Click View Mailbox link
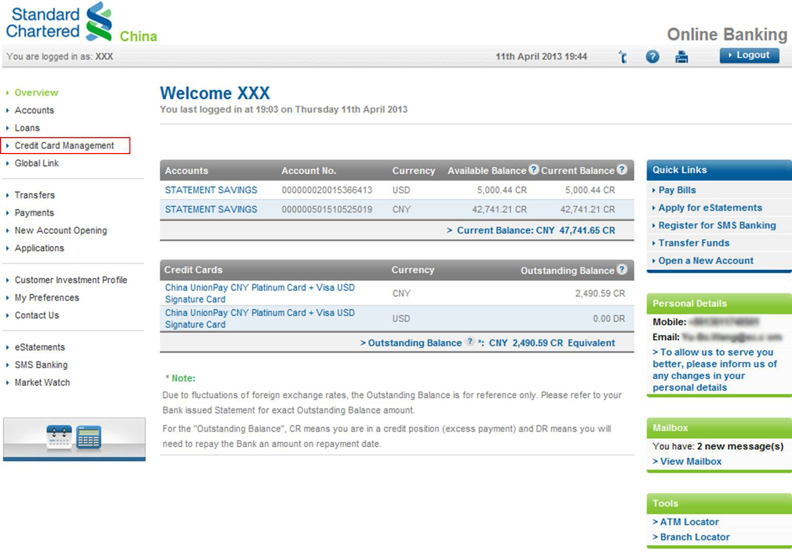 (x=687, y=461)
